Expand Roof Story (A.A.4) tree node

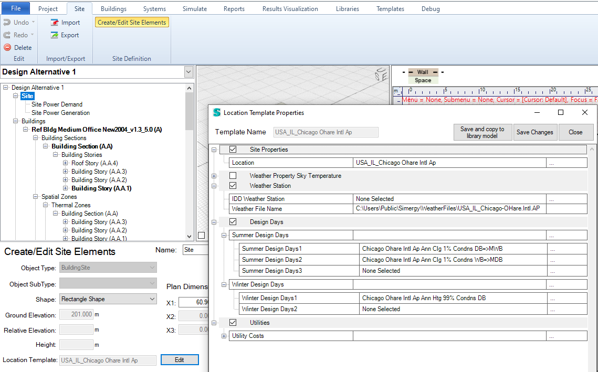click(x=65, y=163)
